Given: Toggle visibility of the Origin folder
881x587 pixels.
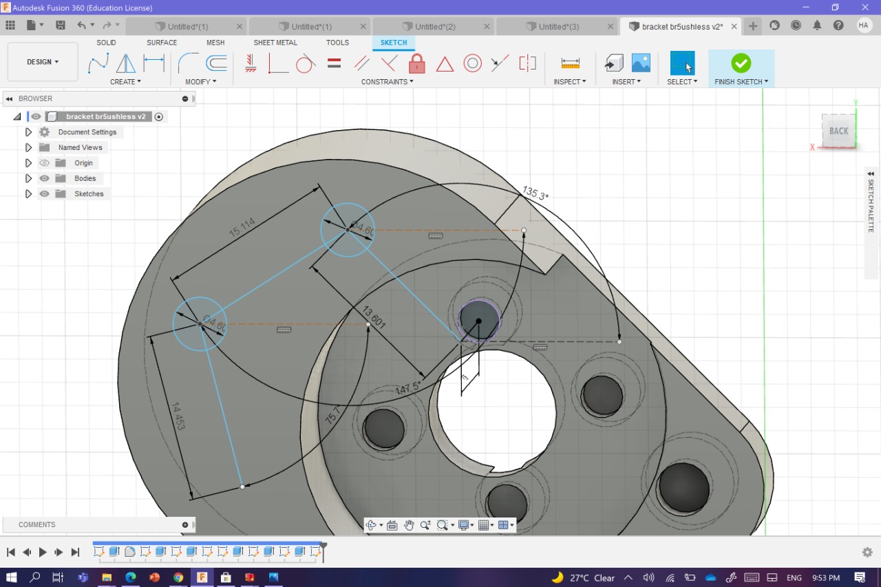Looking at the screenshot, I should click(45, 163).
